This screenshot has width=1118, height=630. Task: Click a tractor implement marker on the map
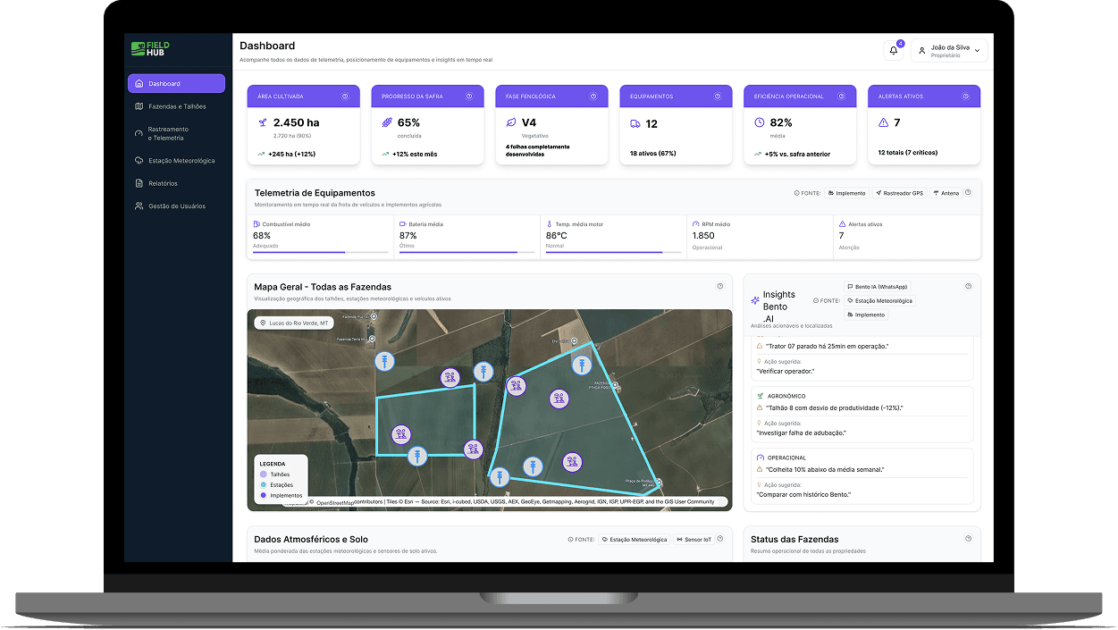coord(450,377)
